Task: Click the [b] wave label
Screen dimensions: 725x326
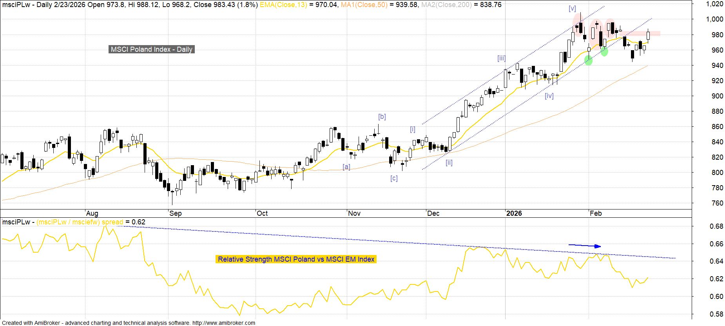Action: (x=382, y=117)
